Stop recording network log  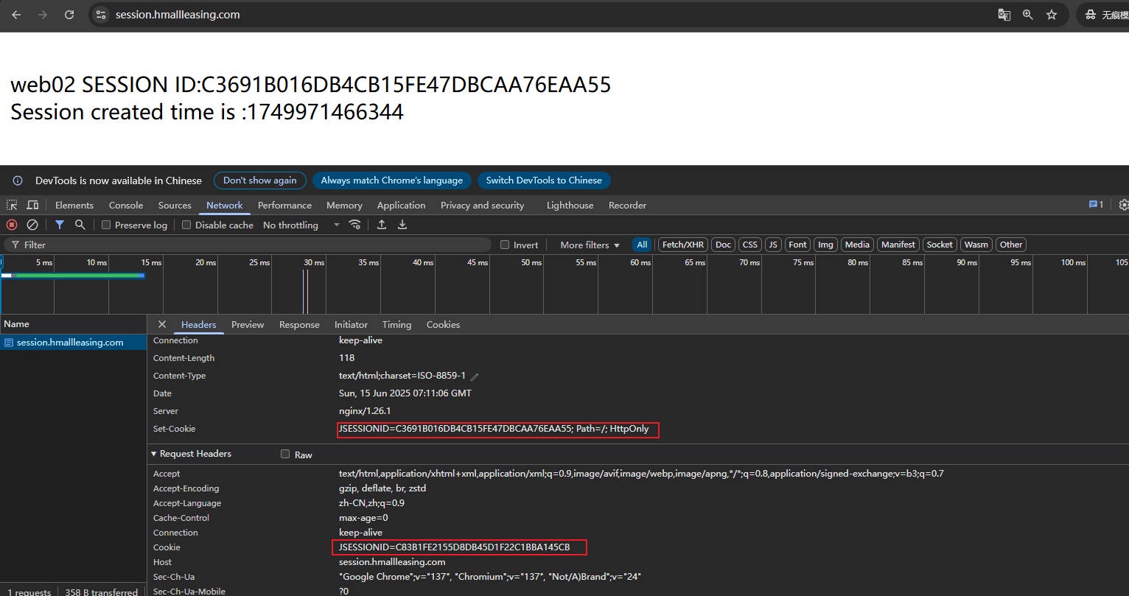pos(12,225)
